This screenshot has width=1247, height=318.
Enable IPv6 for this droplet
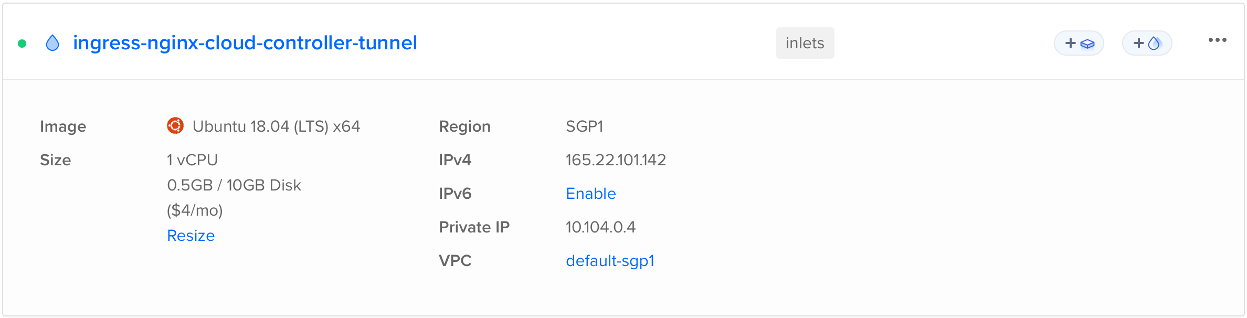(x=590, y=193)
